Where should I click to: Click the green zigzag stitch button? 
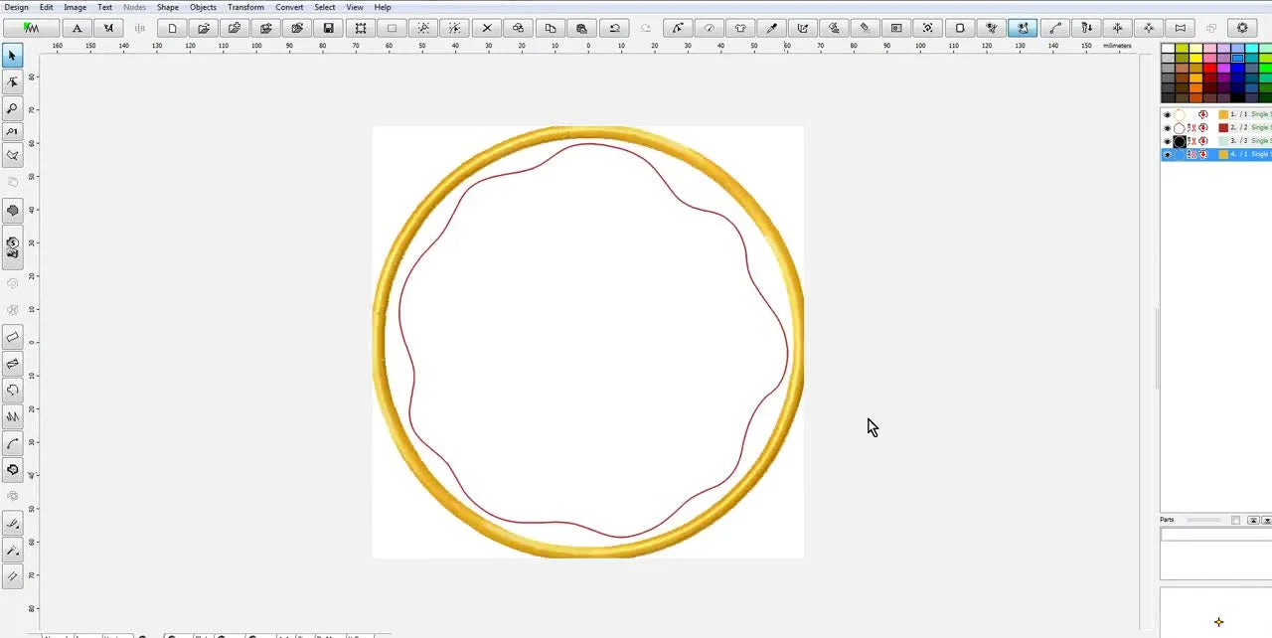click(x=31, y=28)
